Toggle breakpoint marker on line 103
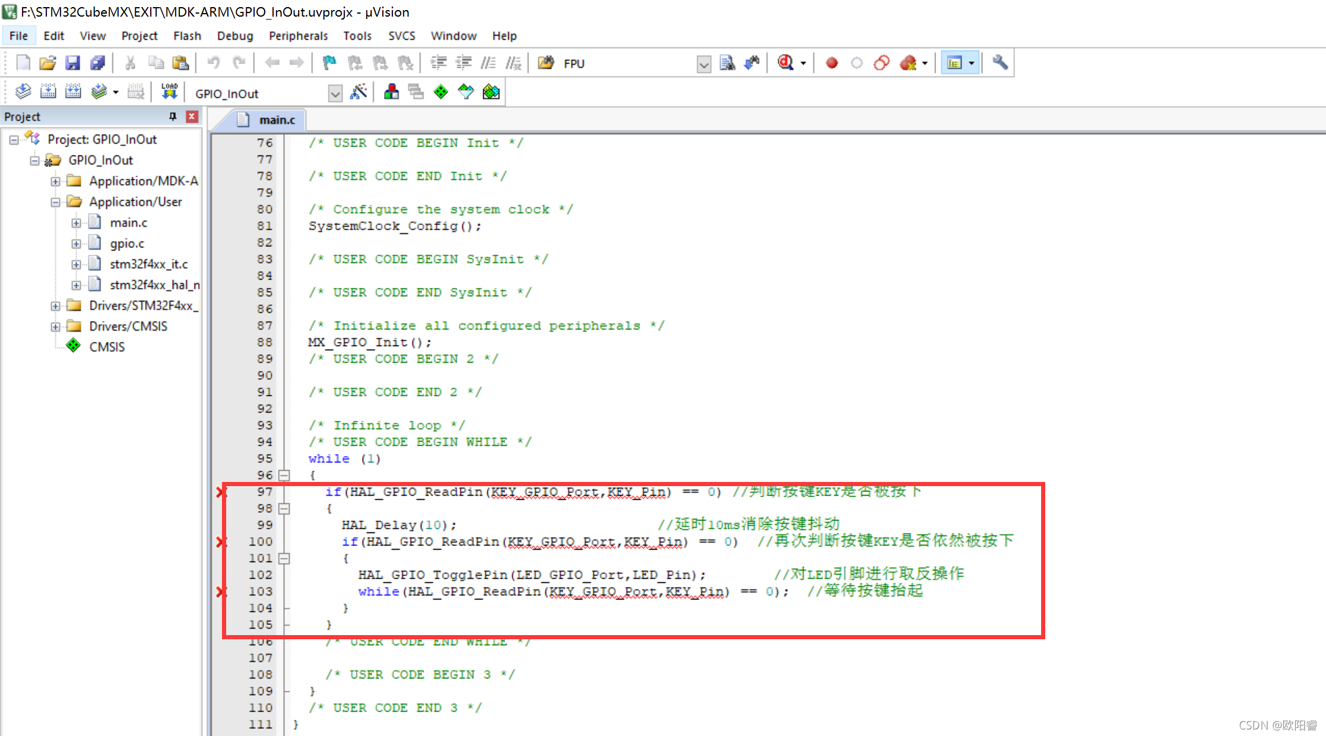This screenshot has width=1326, height=736. (221, 591)
